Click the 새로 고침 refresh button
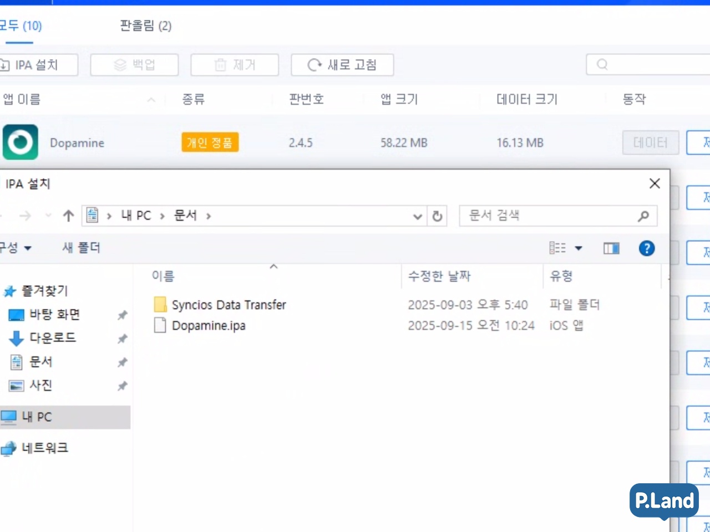This screenshot has height=532, width=710. point(342,65)
